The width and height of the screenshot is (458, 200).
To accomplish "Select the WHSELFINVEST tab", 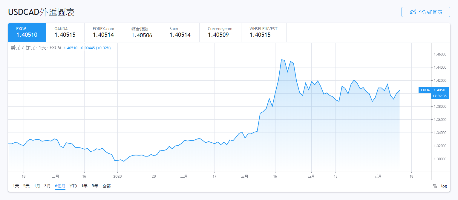I will click(x=264, y=33).
